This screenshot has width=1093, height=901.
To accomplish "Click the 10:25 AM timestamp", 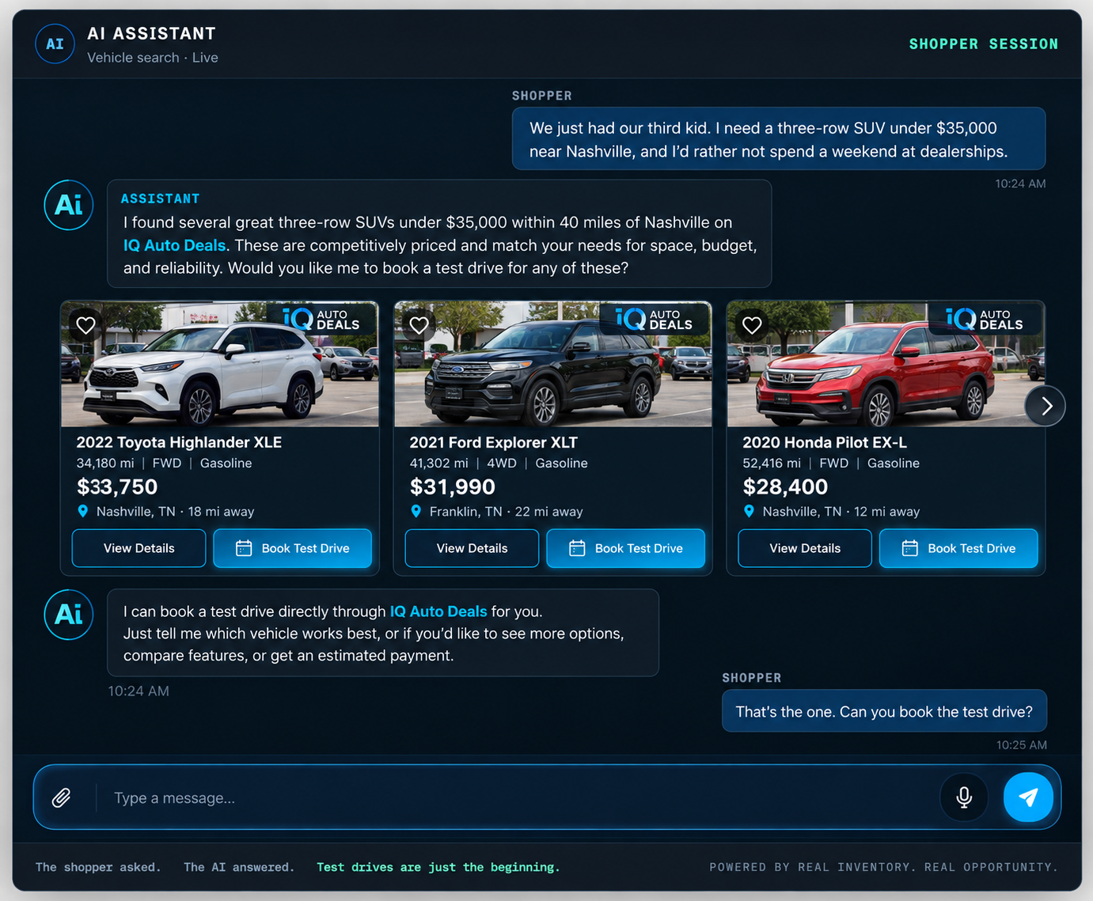I will click(1022, 745).
